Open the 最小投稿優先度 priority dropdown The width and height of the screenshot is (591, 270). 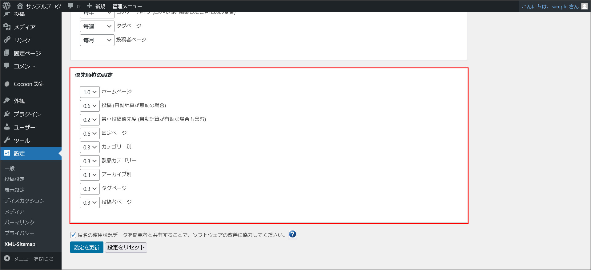click(90, 120)
